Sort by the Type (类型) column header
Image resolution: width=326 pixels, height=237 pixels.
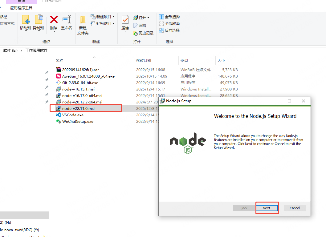pyautogui.click(x=184, y=60)
